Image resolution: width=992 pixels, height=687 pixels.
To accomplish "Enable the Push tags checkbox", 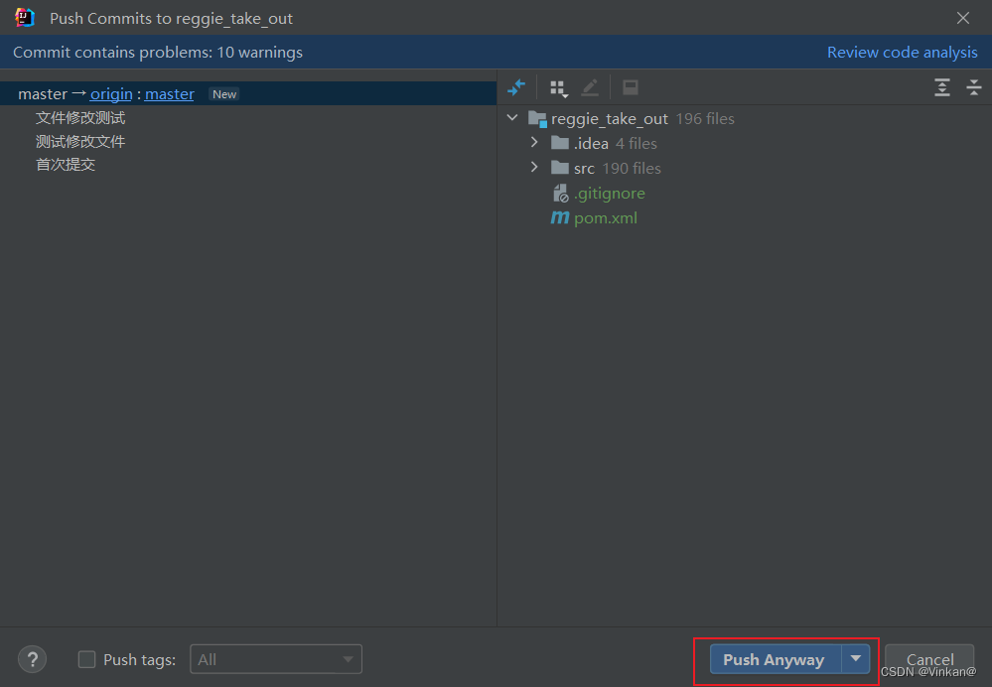I will point(86,659).
